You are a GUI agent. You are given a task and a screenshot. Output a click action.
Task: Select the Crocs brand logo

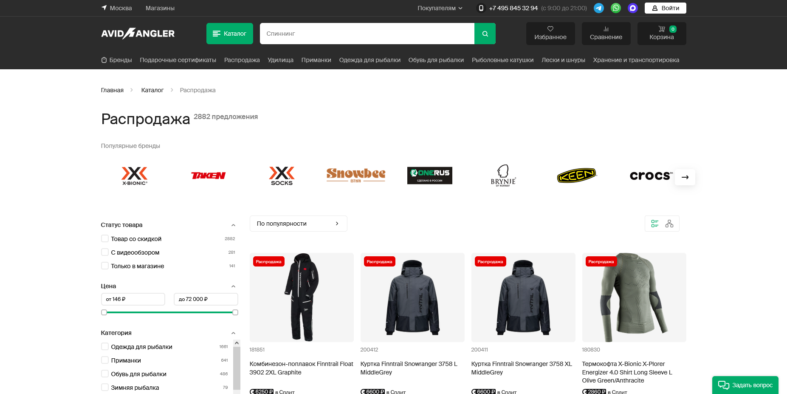pos(650,176)
